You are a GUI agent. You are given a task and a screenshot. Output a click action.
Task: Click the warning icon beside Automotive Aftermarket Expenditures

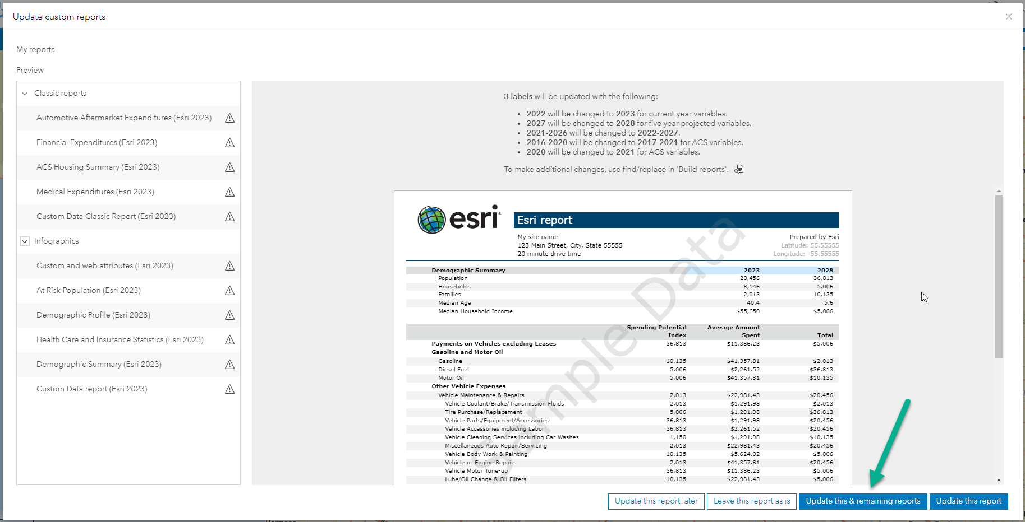click(x=229, y=118)
